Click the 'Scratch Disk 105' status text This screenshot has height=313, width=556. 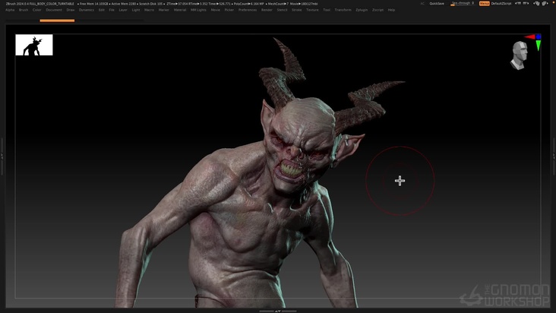150,4
